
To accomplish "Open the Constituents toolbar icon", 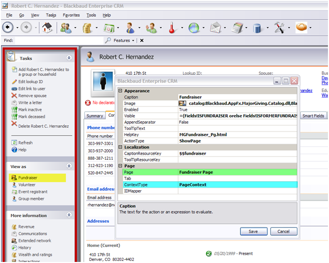I will click(x=66, y=28).
